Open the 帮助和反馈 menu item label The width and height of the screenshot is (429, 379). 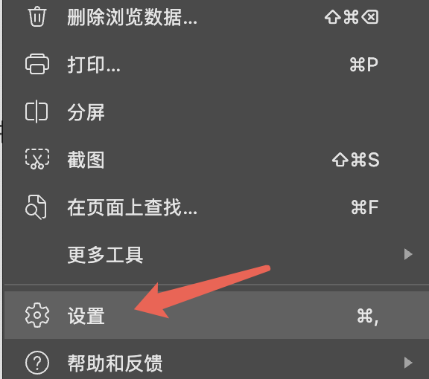115,363
